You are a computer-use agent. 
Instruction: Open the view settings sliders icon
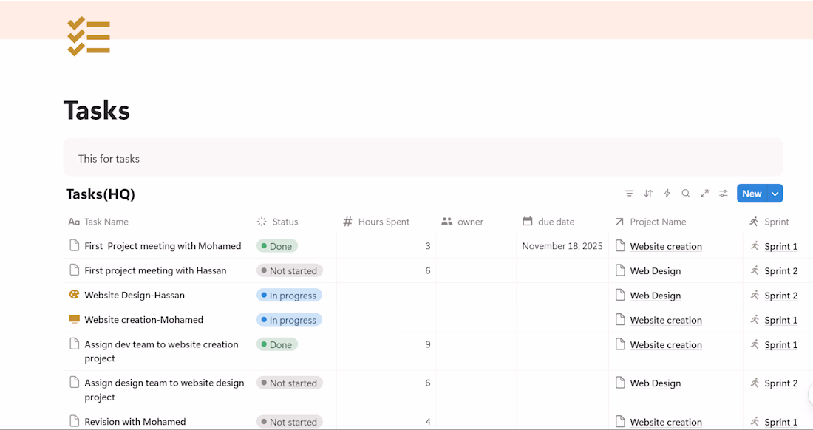(724, 194)
